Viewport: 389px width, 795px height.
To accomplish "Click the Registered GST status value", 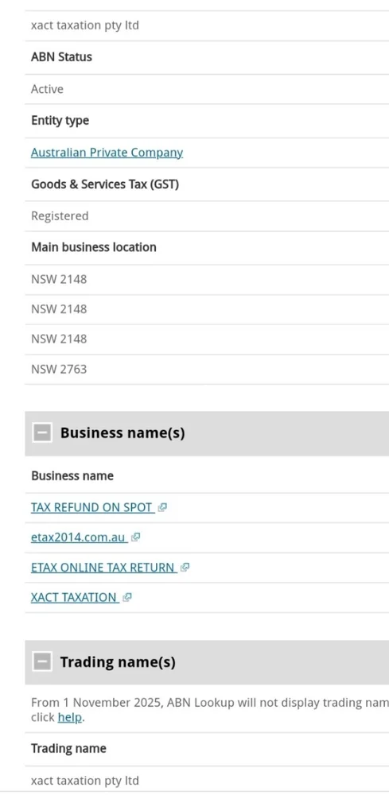I will coord(60,216).
